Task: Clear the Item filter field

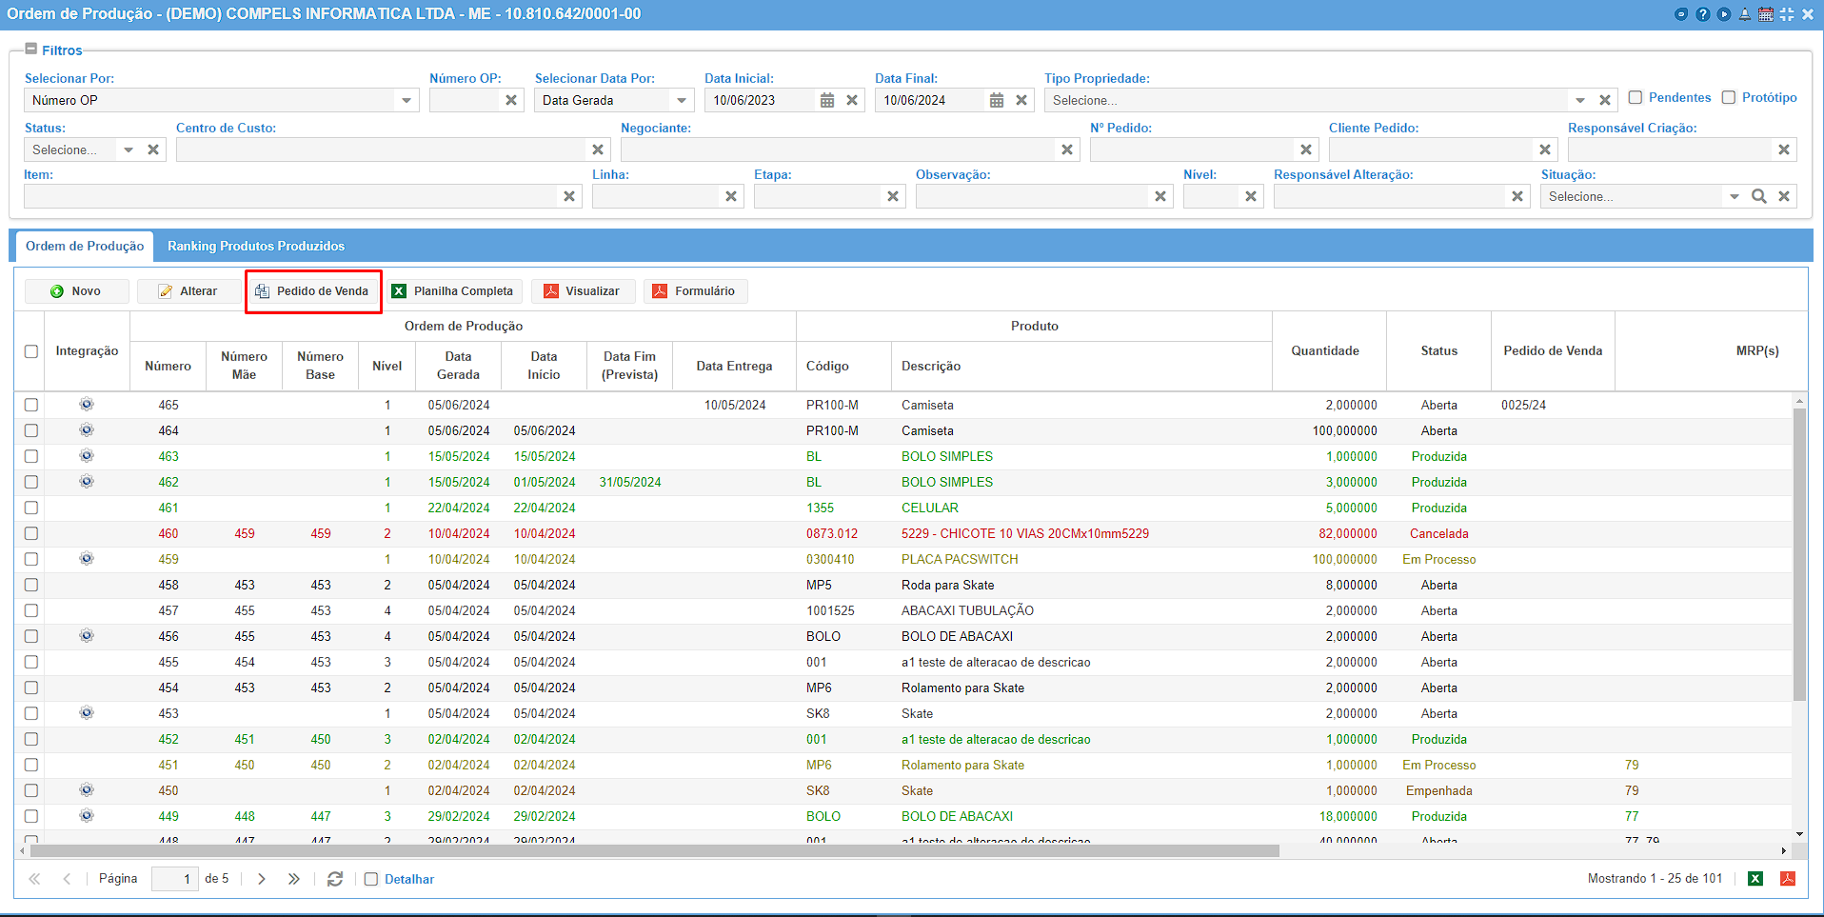Action: coord(569,196)
